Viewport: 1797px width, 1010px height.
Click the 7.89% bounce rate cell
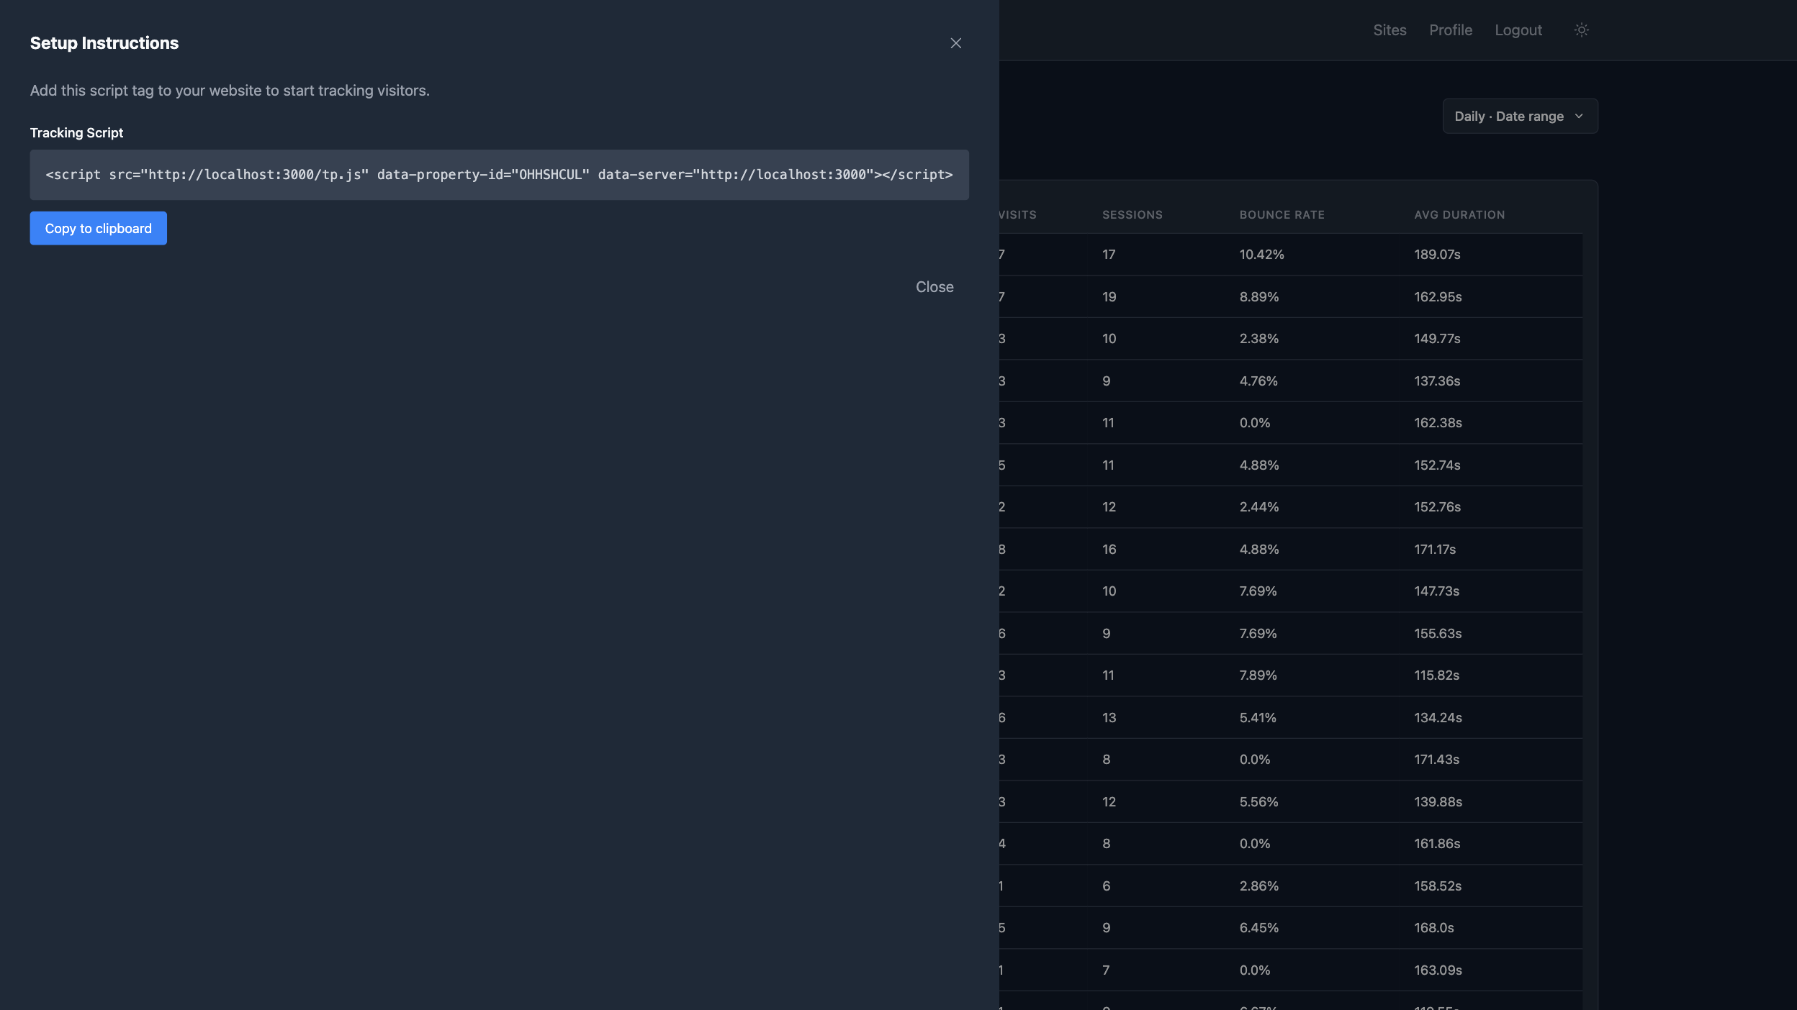(1258, 675)
